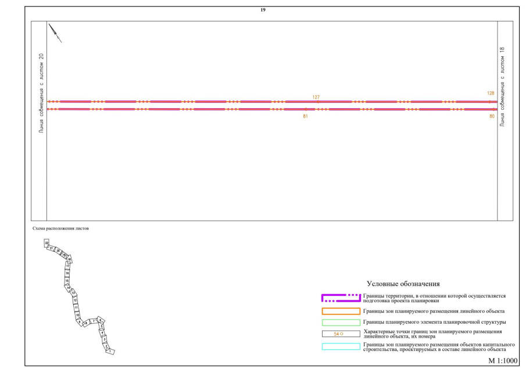Click the '54' characteristic point legend sample
This screenshot has height=372, width=526.
tap(340, 334)
